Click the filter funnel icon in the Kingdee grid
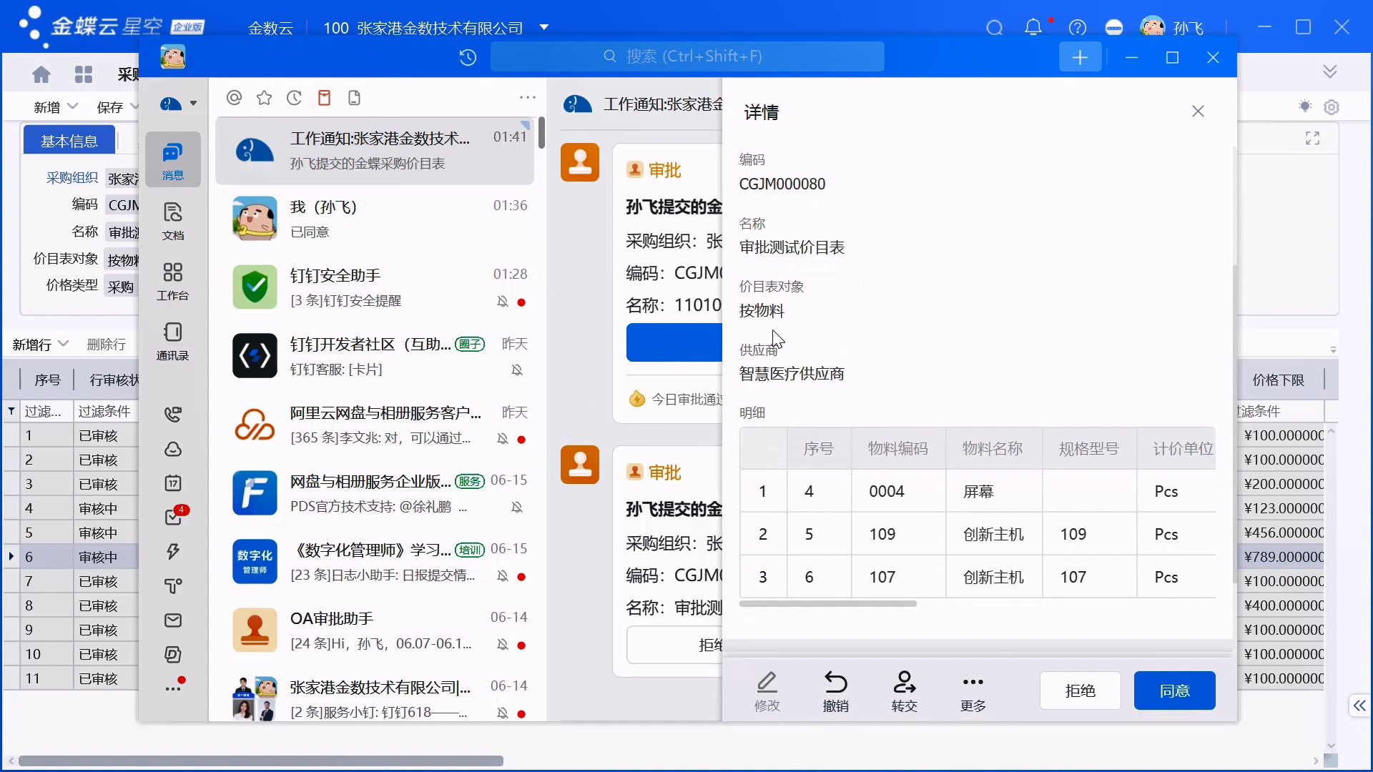1373x772 pixels. pyautogui.click(x=11, y=411)
